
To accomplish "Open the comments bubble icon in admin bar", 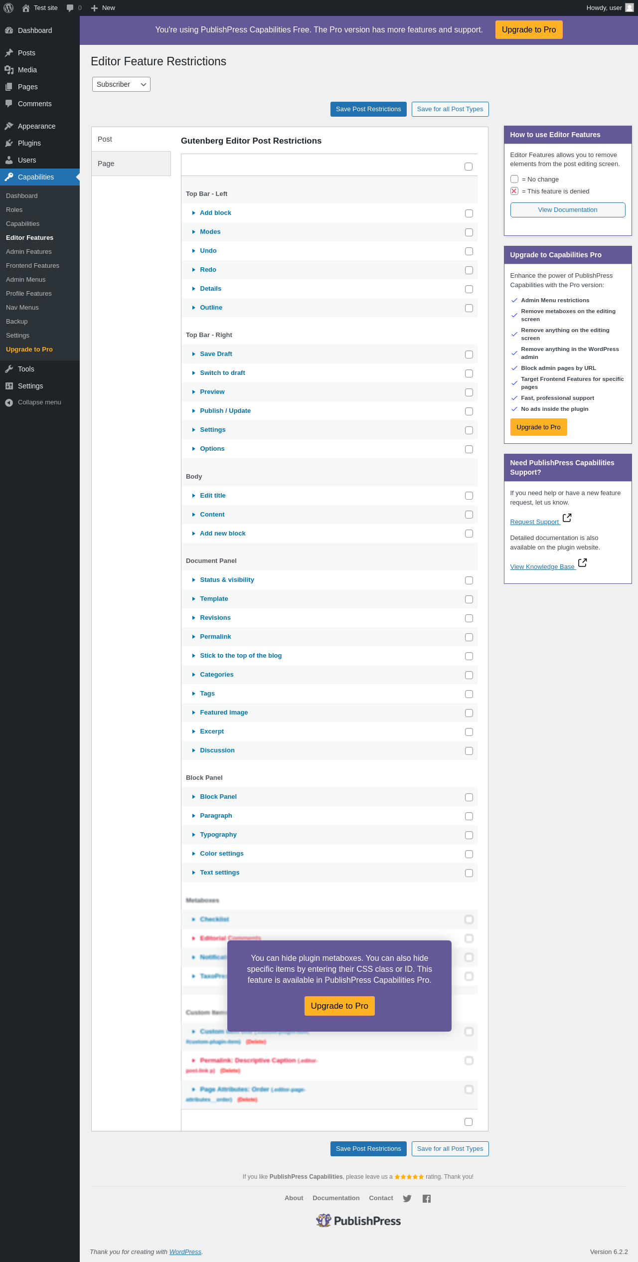I will [x=70, y=8].
